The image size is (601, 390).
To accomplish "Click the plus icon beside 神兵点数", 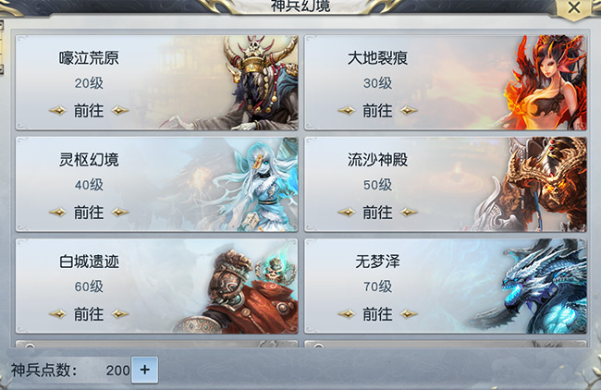I will (144, 370).
